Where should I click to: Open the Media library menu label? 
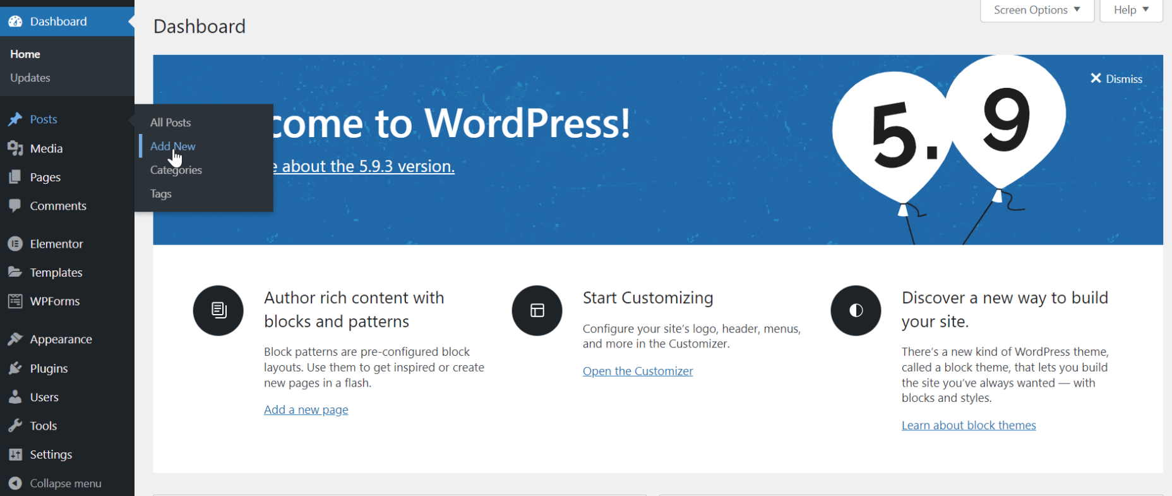pyautogui.click(x=46, y=148)
